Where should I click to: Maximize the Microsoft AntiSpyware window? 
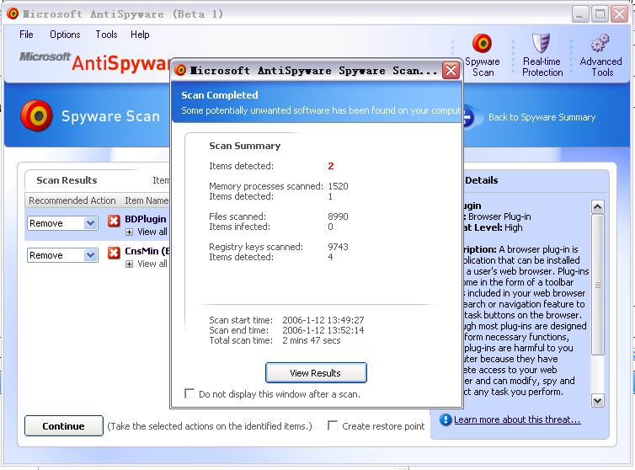600,14
